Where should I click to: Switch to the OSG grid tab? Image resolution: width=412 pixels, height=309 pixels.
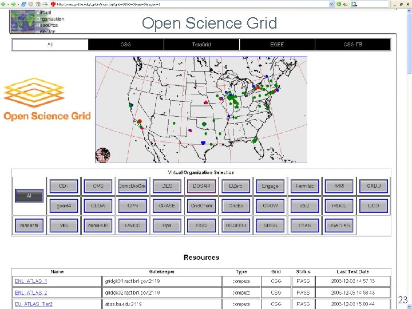[125, 45]
